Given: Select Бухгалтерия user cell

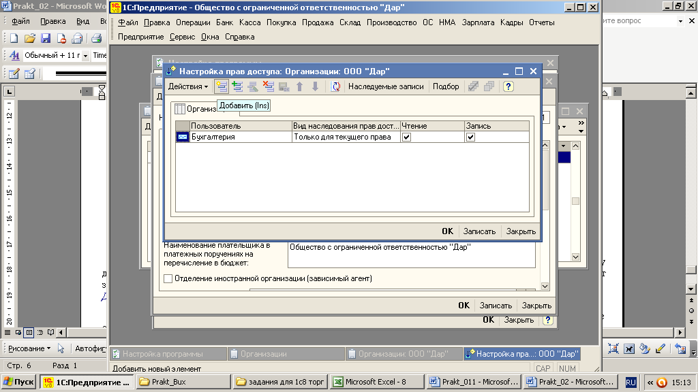Looking at the screenshot, I should coord(241,137).
